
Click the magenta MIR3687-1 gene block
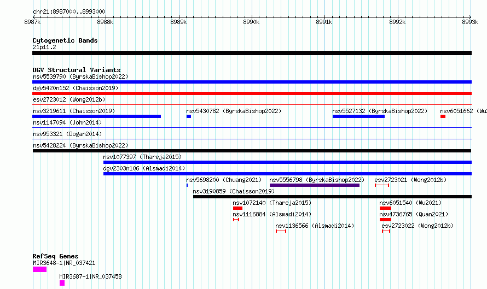tap(62, 283)
